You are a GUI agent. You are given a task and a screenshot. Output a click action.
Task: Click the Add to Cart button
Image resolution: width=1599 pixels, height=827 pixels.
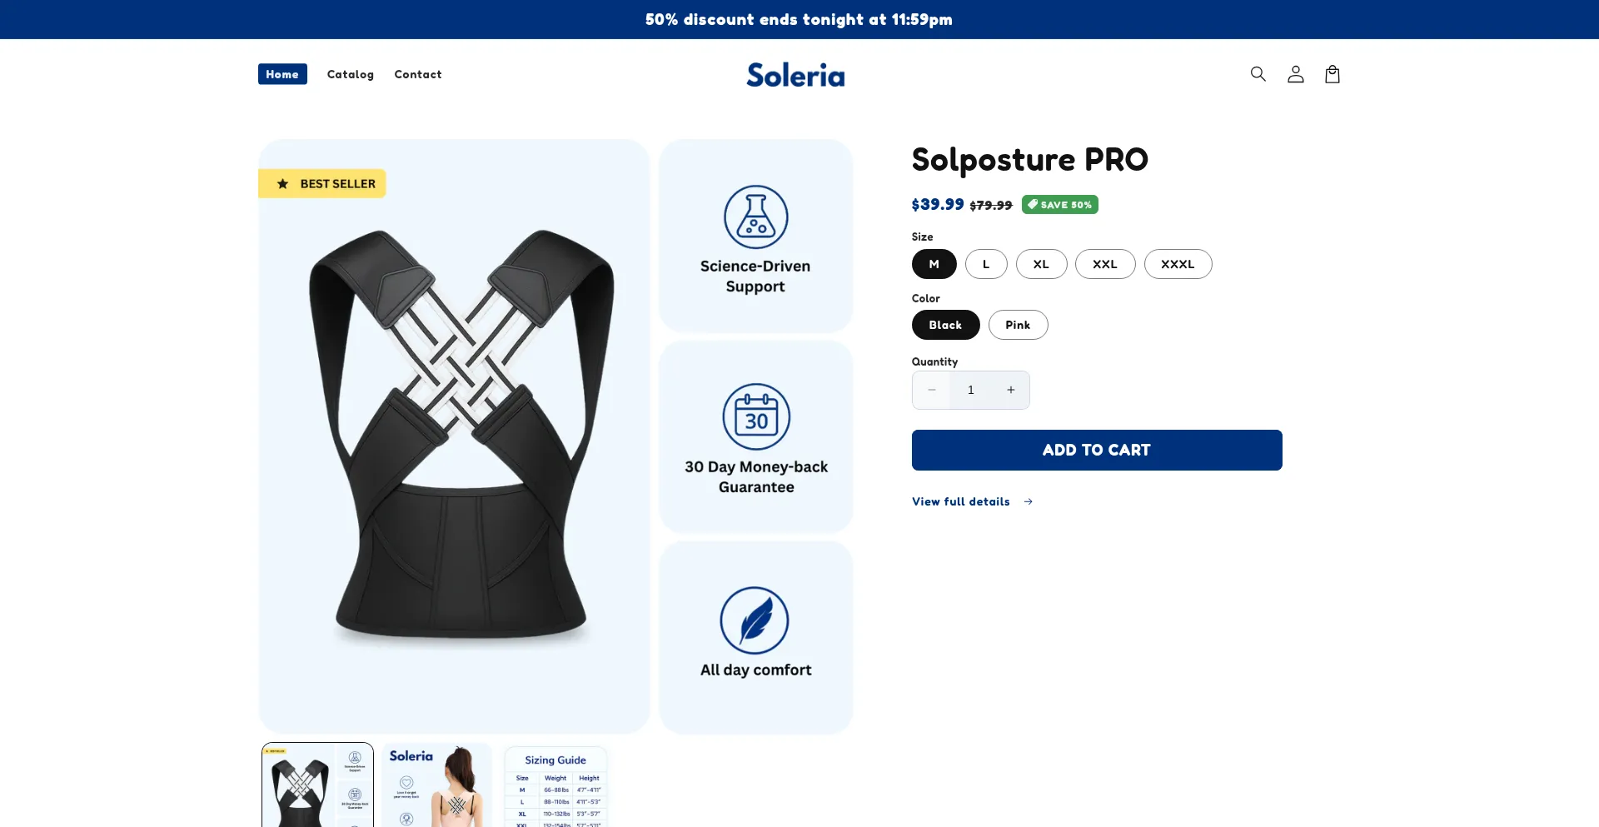coord(1097,450)
